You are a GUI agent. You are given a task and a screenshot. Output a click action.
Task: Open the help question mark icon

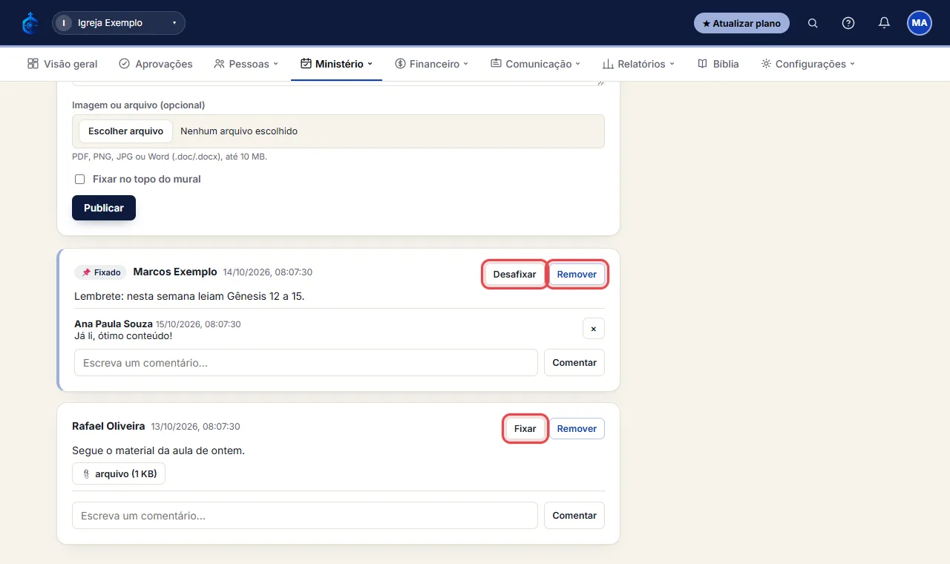[x=848, y=23]
